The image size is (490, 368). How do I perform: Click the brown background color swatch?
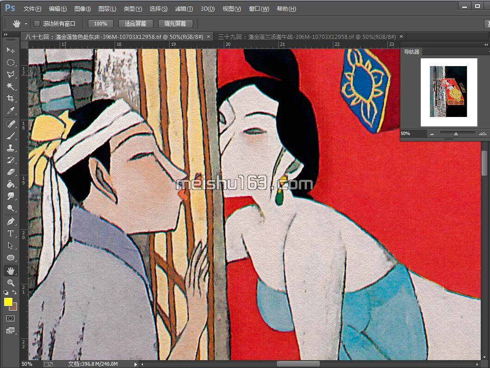pyautogui.click(x=14, y=307)
